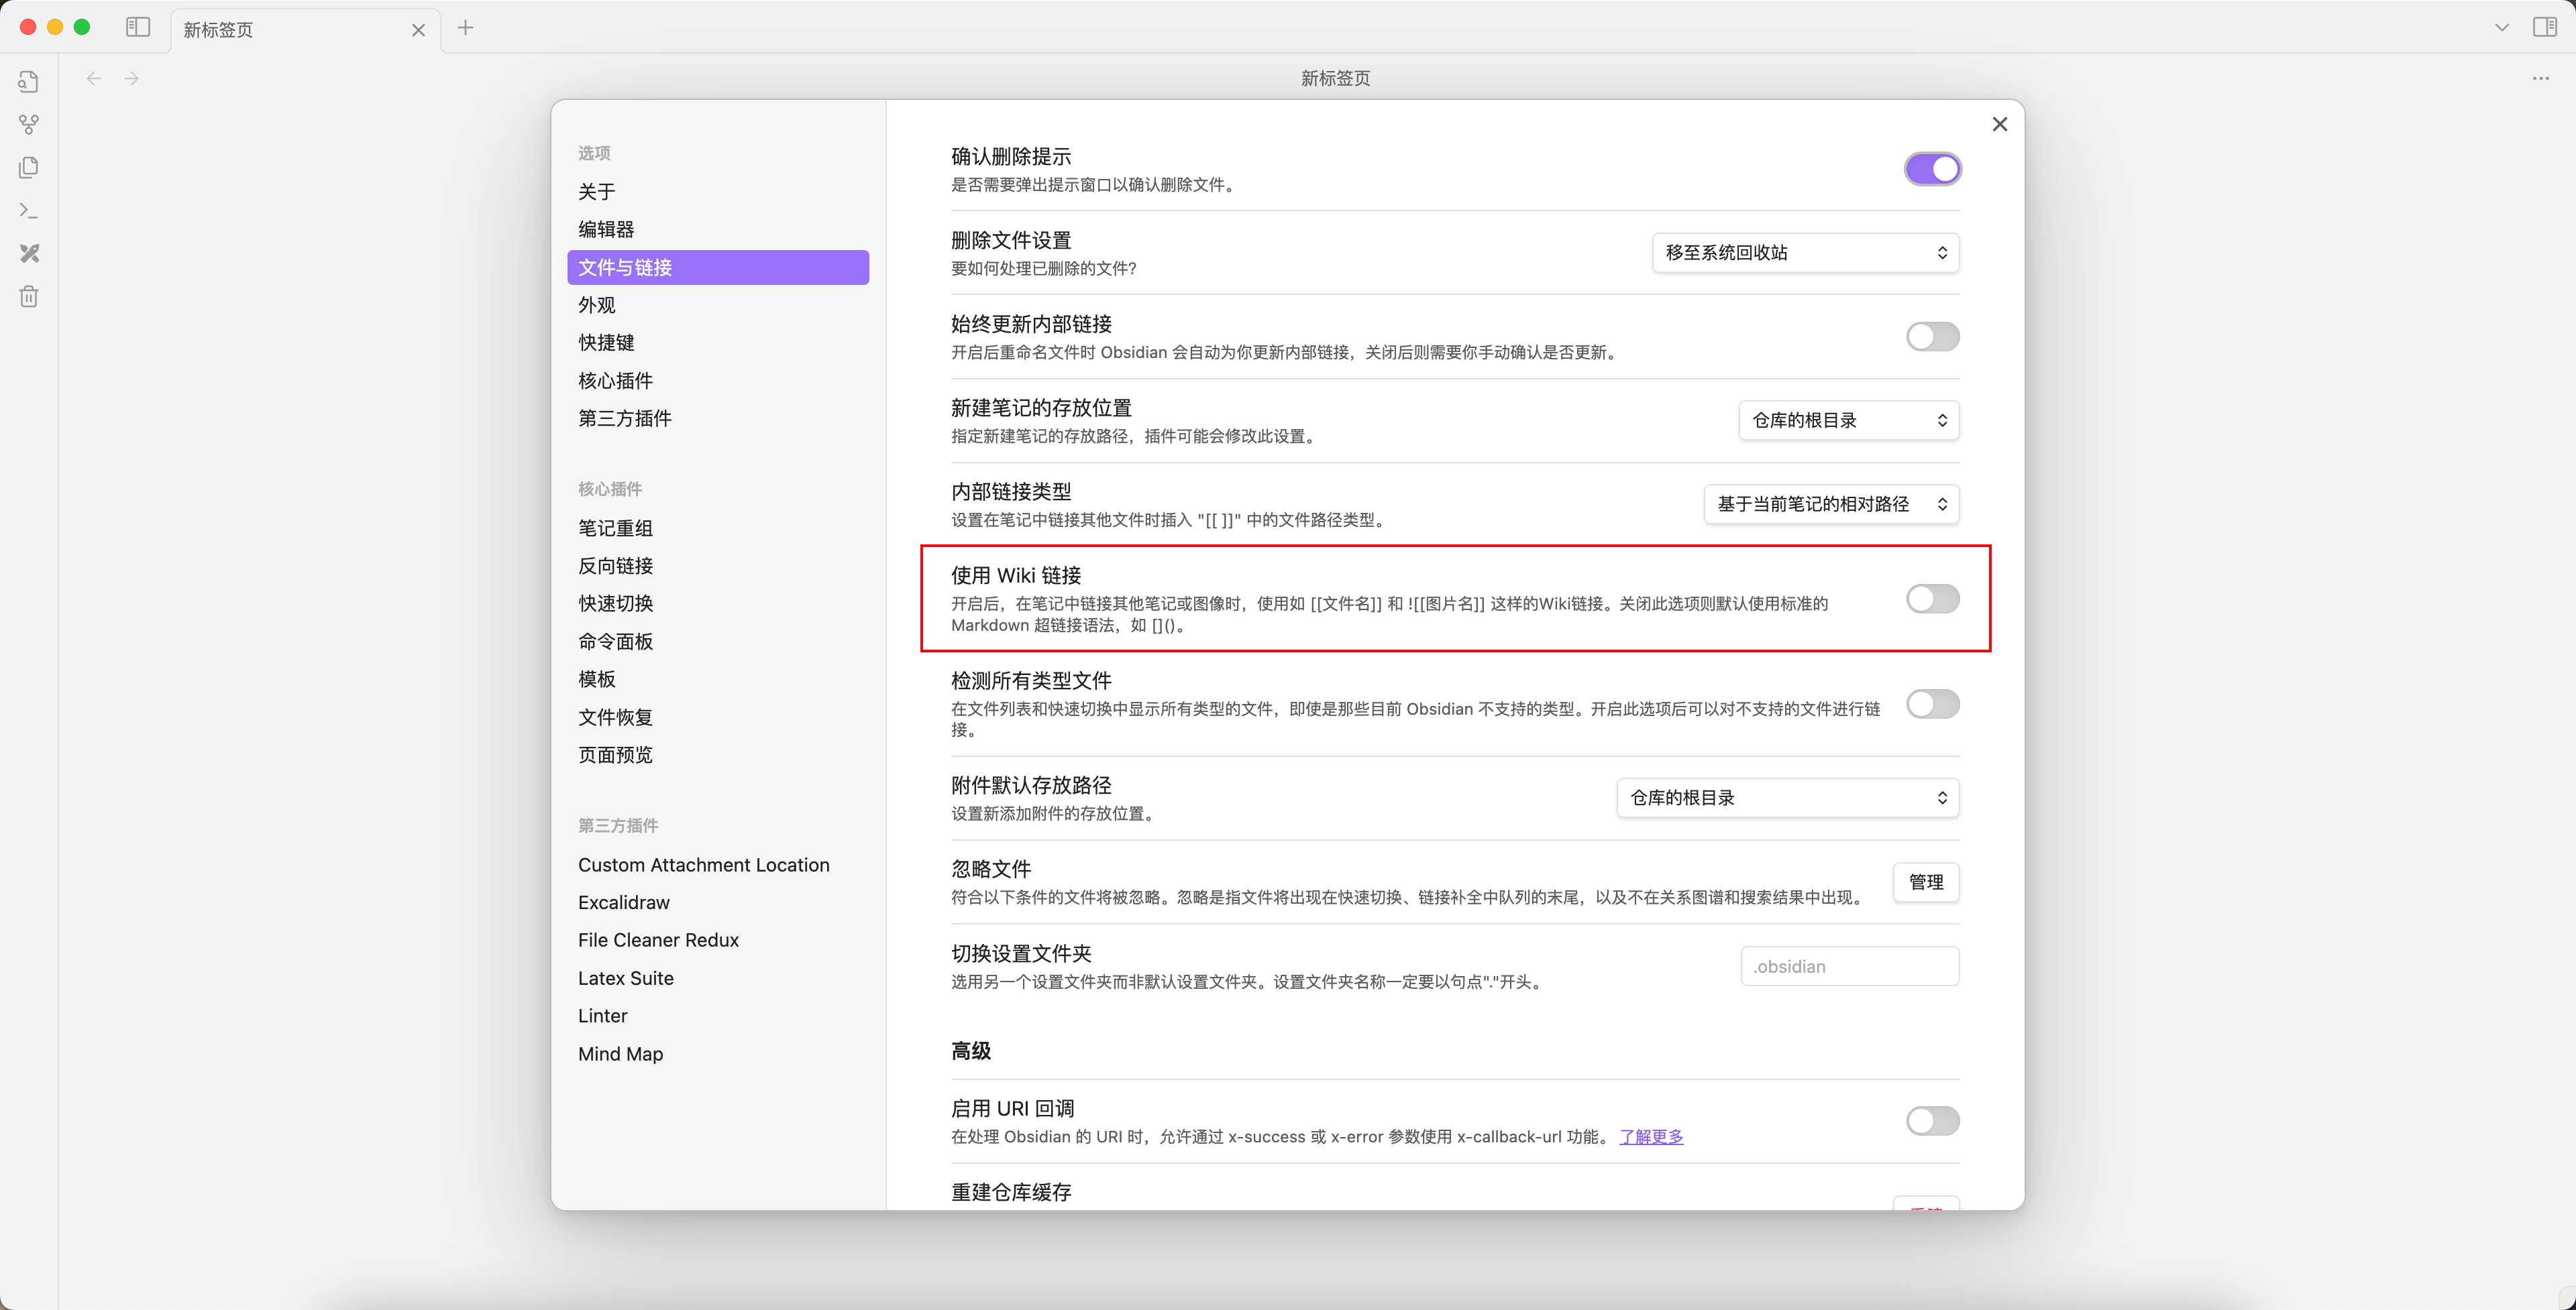Open new tab with plus icon
The height and width of the screenshot is (1310, 2576).
coord(465,28)
